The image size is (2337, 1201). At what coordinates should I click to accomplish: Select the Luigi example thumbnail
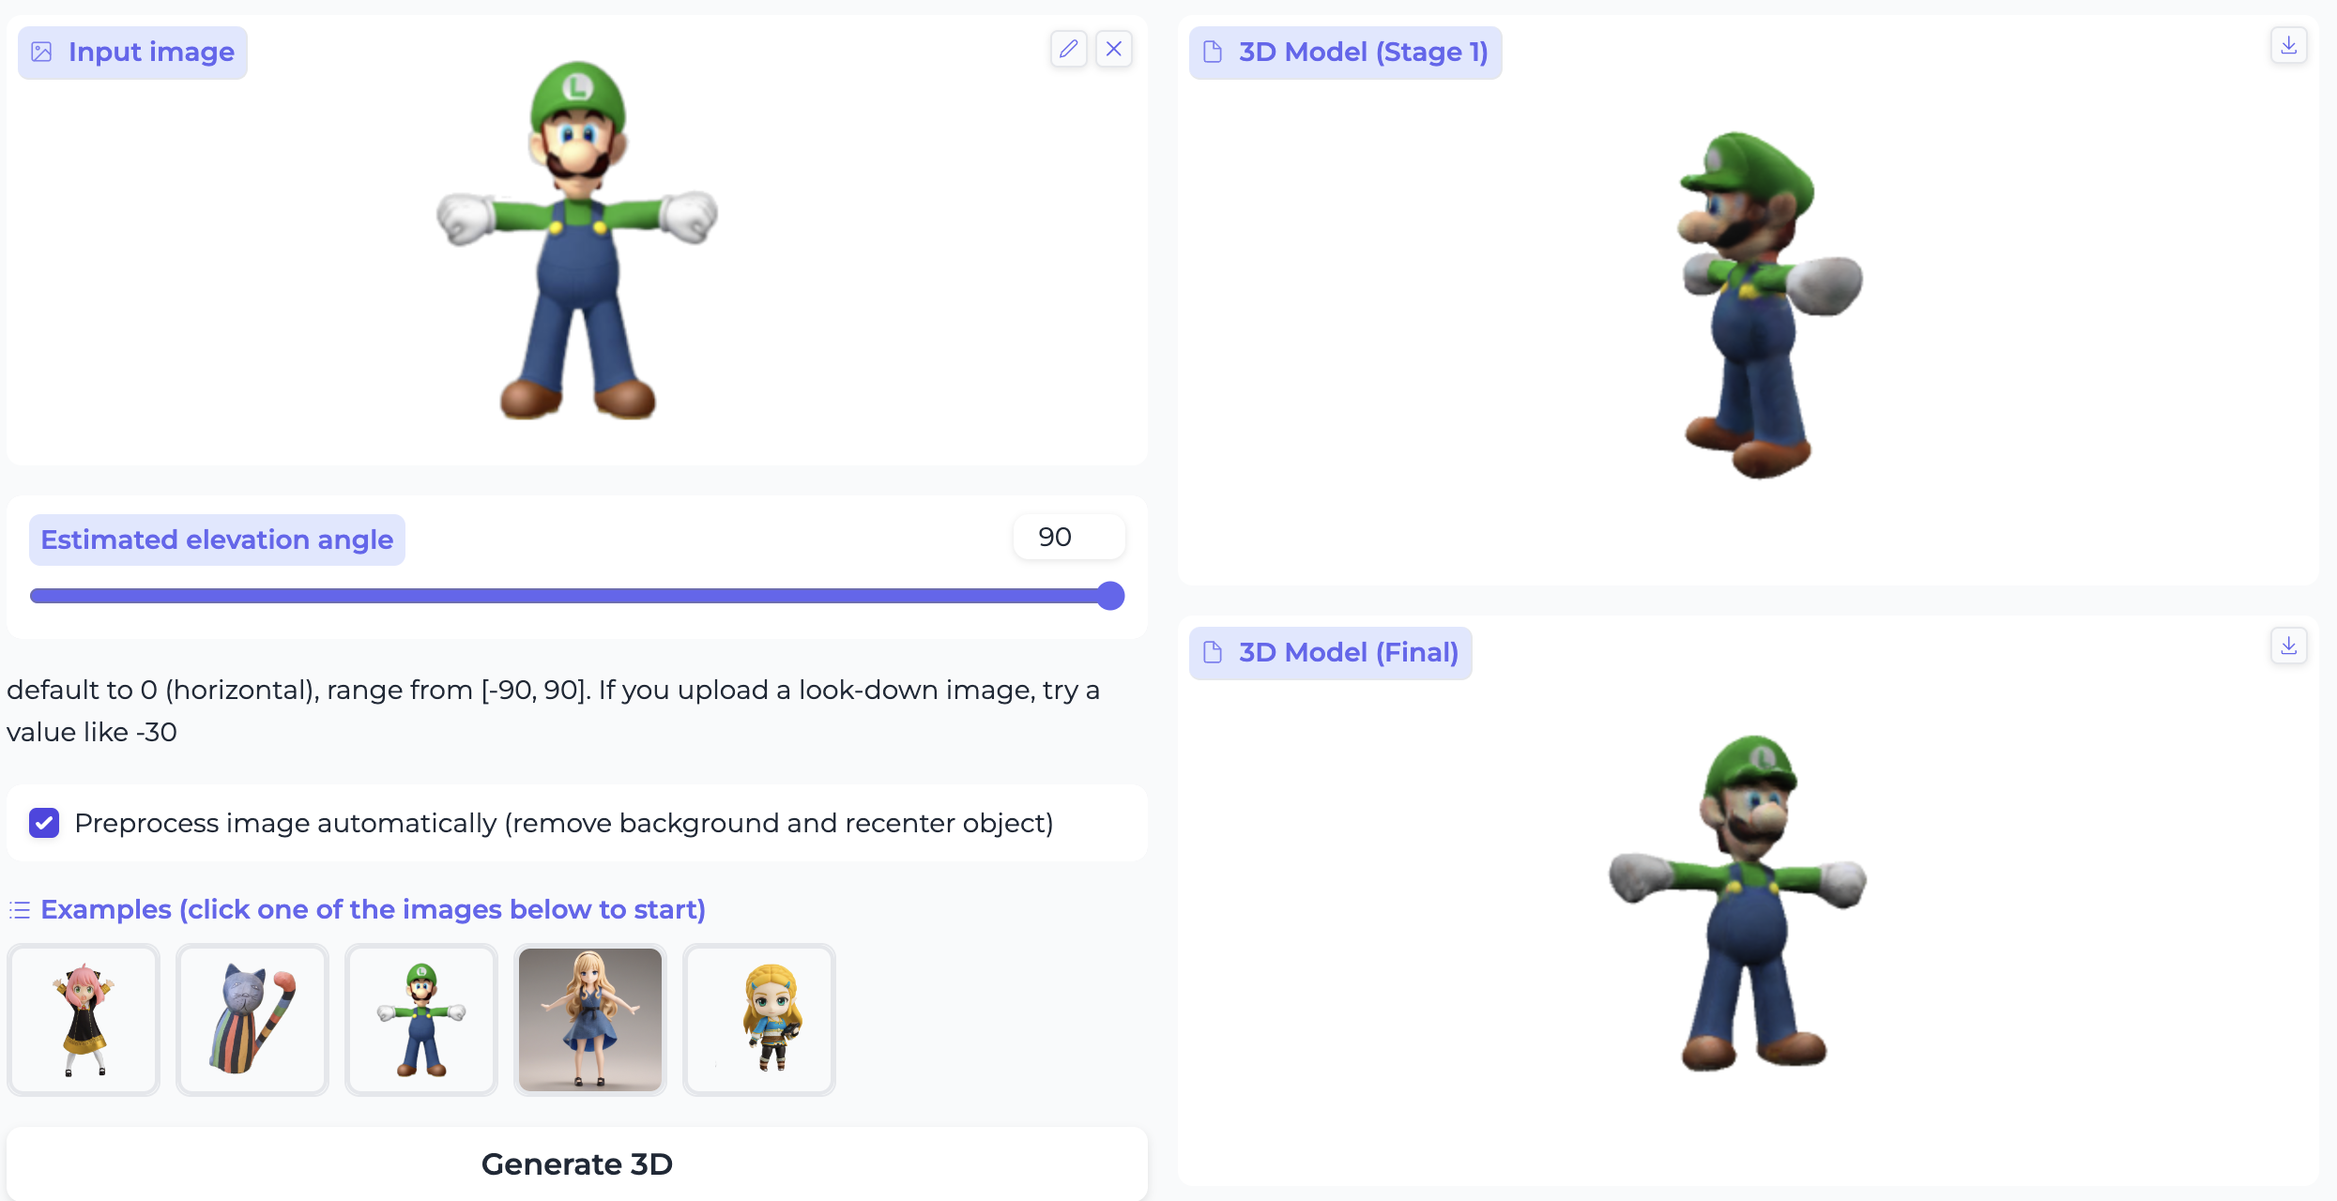(421, 1020)
